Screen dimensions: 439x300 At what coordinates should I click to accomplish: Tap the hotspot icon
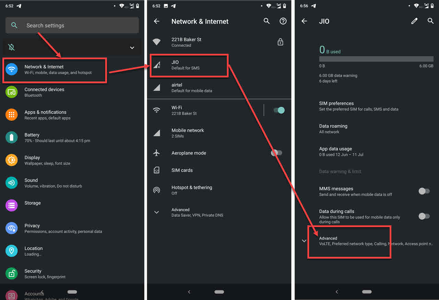click(x=157, y=190)
